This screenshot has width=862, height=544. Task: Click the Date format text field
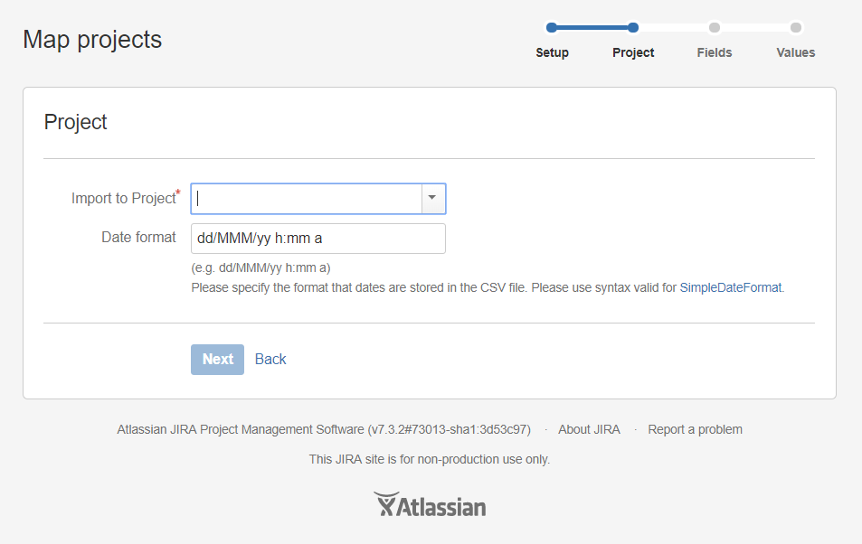(x=318, y=239)
